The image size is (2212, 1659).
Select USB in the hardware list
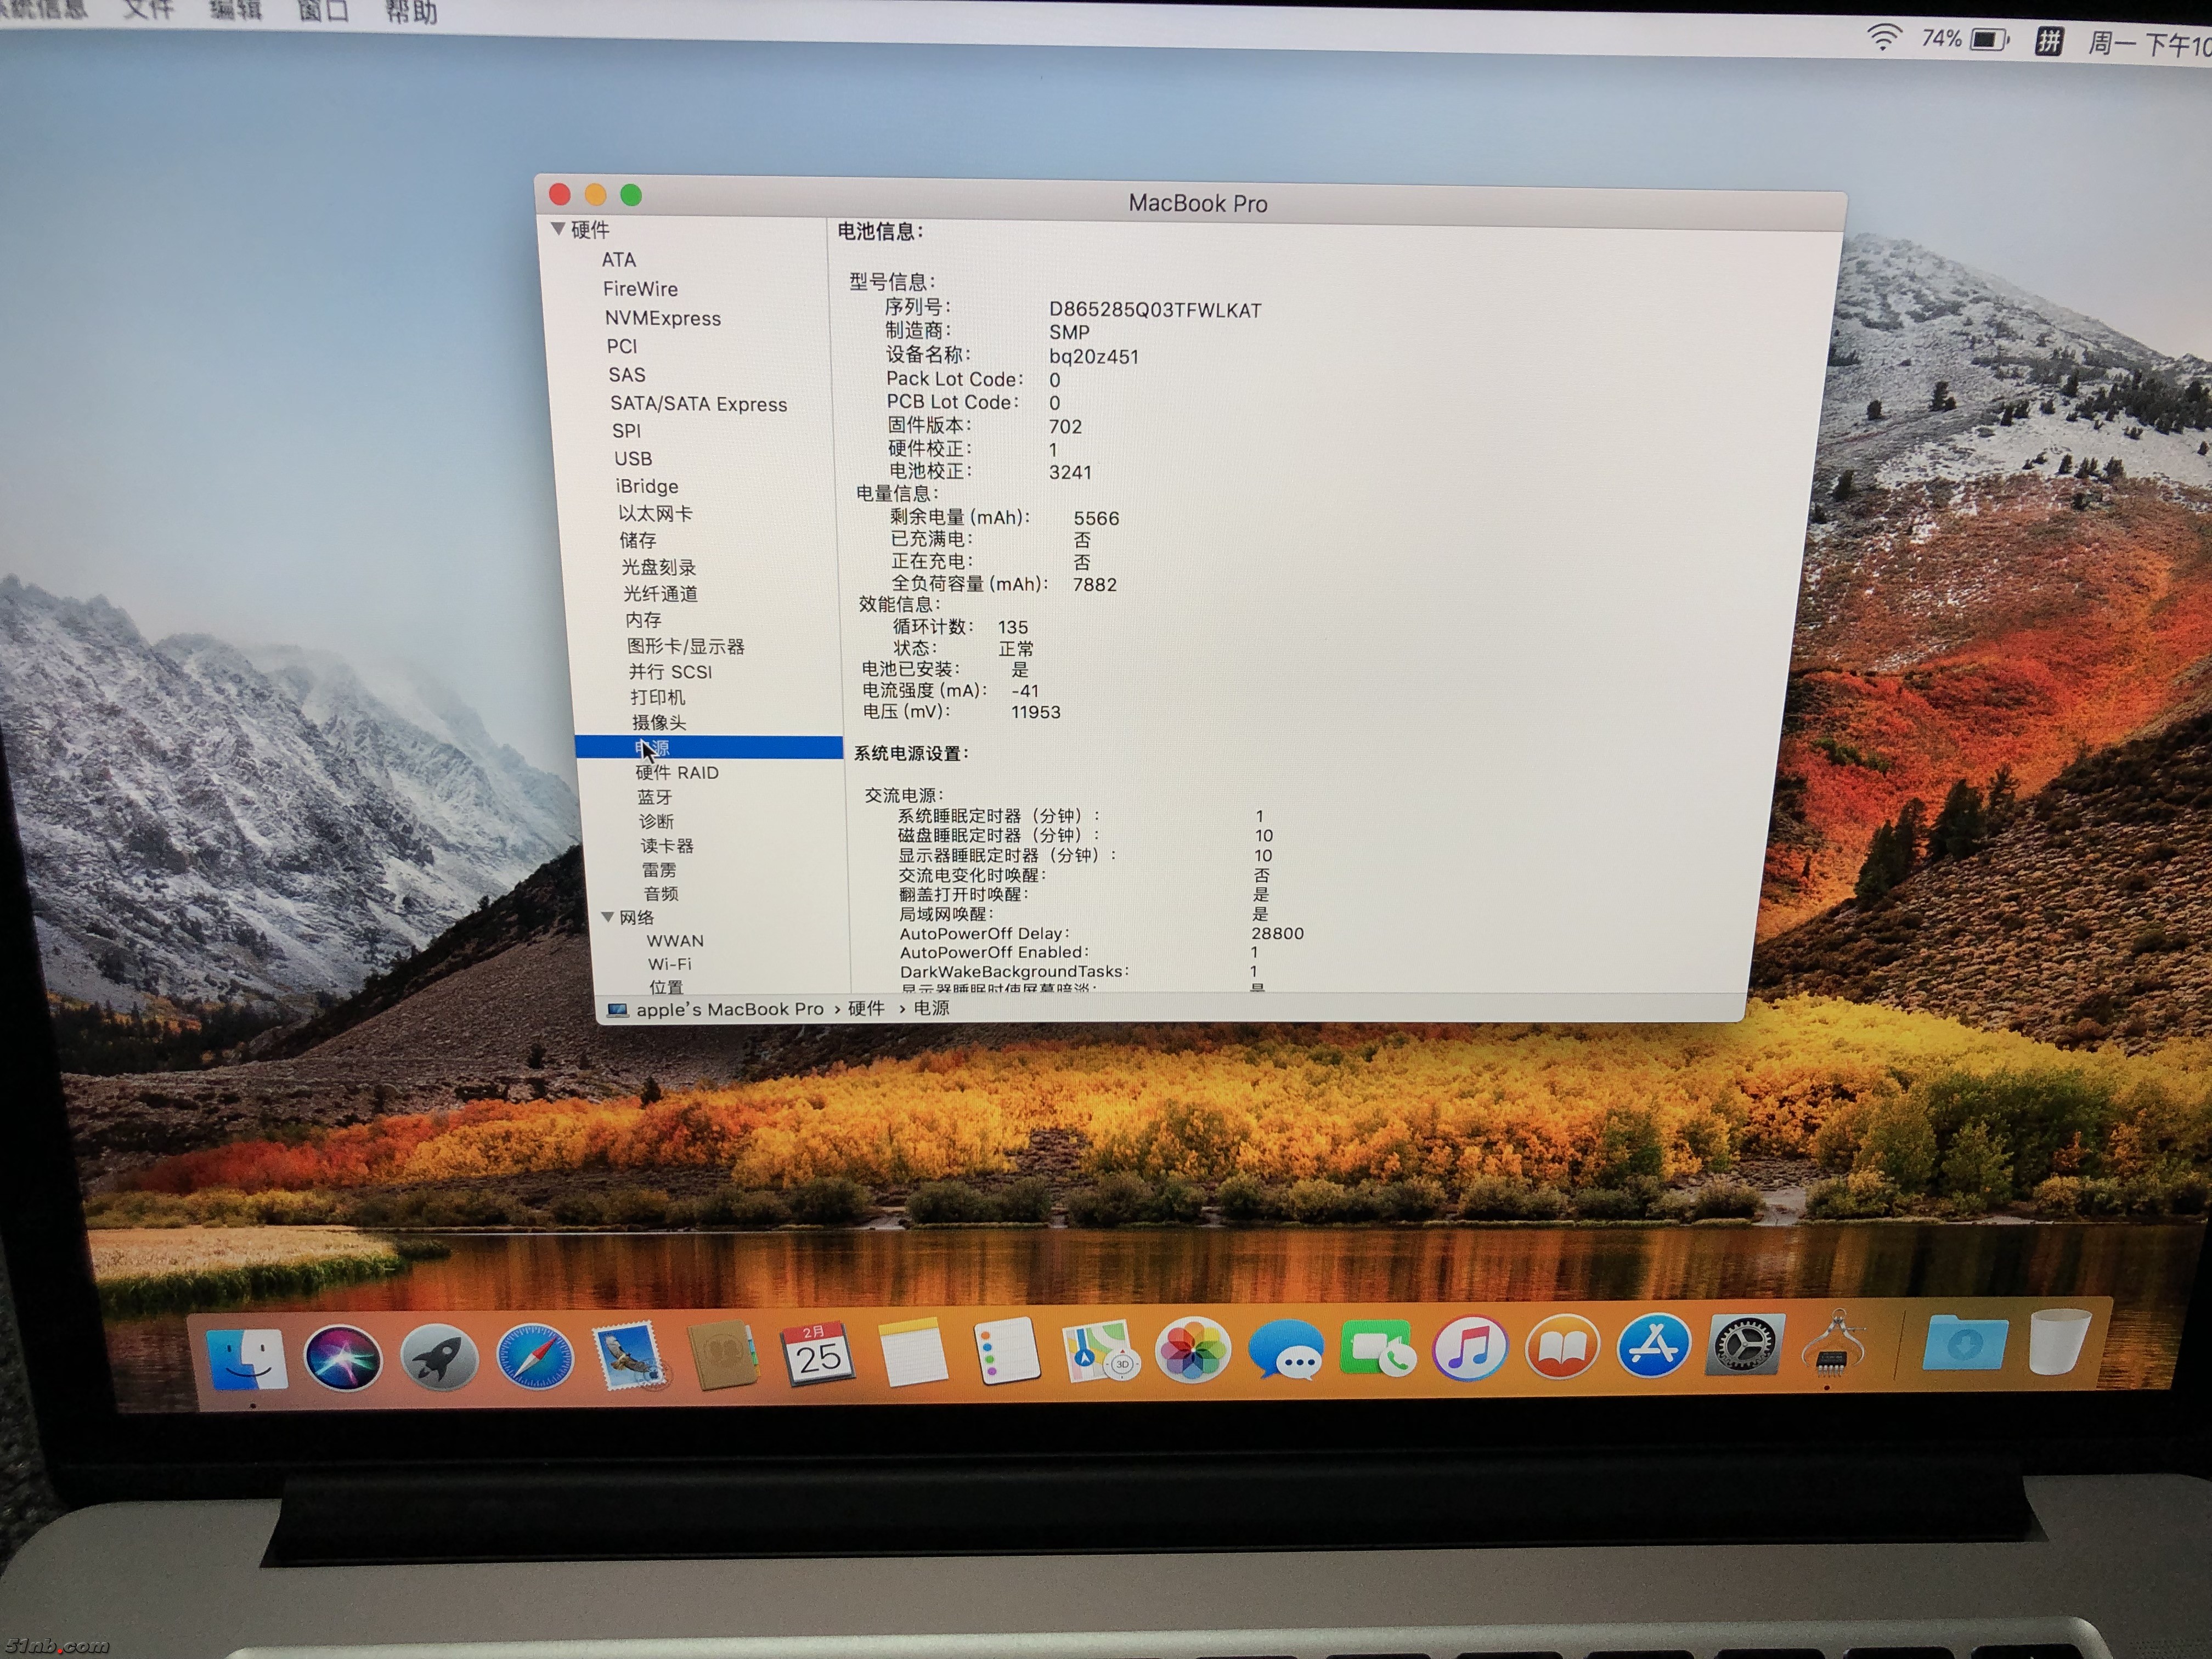pyautogui.click(x=633, y=458)
